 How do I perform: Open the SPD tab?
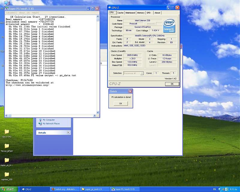click(148, 13)
